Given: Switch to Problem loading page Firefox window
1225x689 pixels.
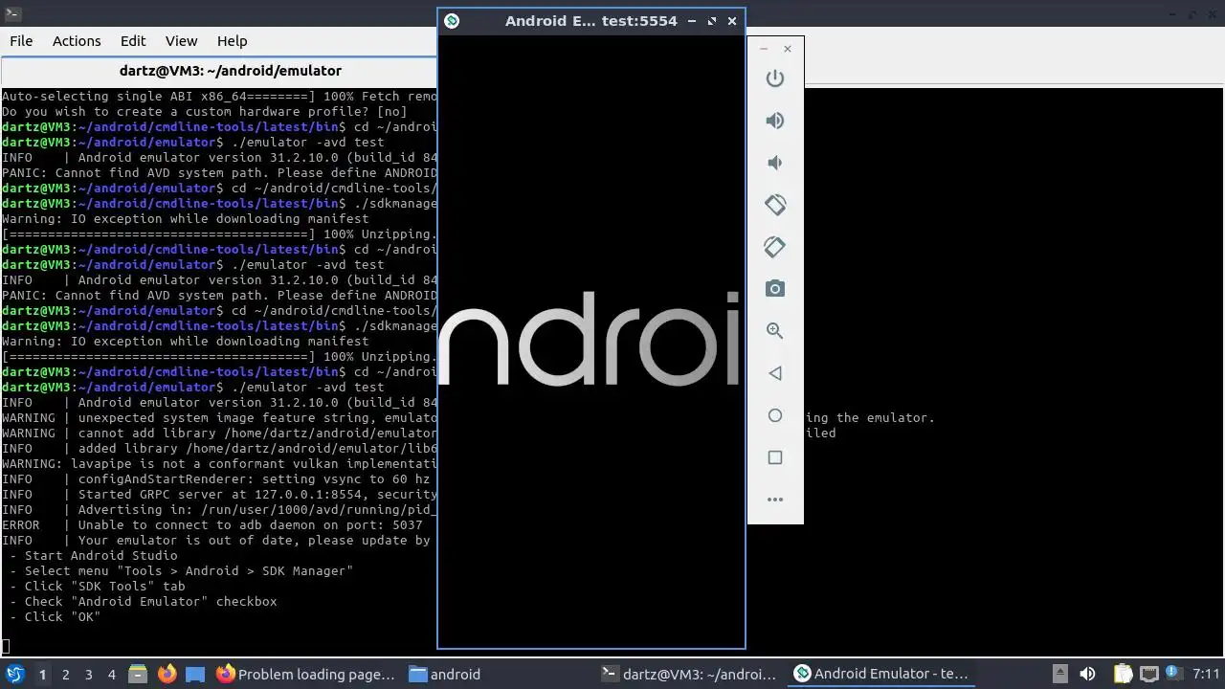Looking at the screenshot, I should [306, 674].
